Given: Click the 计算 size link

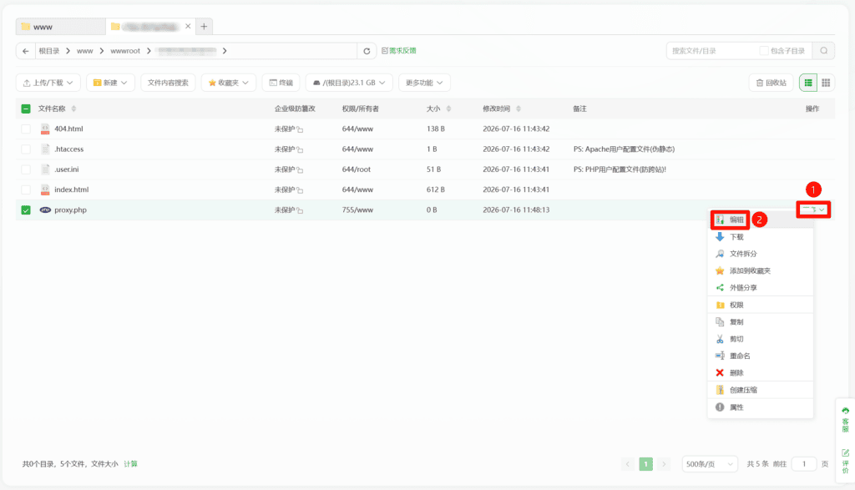Looking at the screenshot, I should point(130,464).
